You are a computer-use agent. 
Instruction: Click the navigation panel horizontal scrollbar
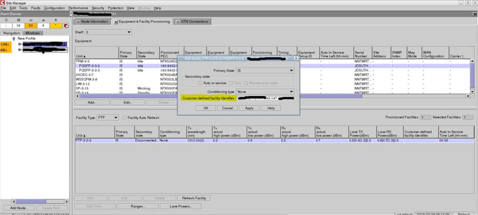[31, 202]
